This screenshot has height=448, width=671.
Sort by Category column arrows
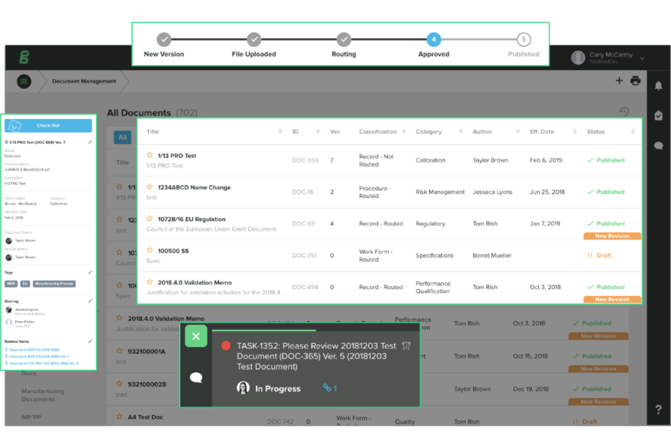coord(461,132)
